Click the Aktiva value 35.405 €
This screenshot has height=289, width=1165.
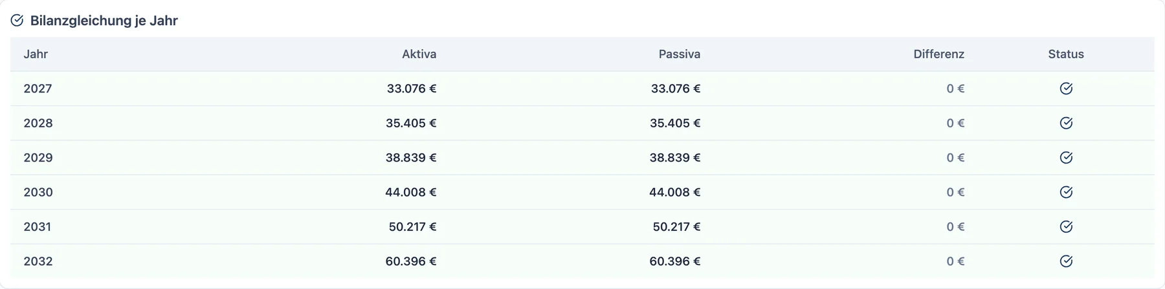(411, 123)
